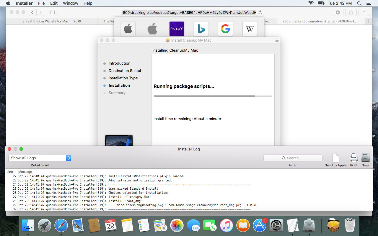Click the lock icon in installer title bar
Screen dimensions: 378x236
[277, 40]
